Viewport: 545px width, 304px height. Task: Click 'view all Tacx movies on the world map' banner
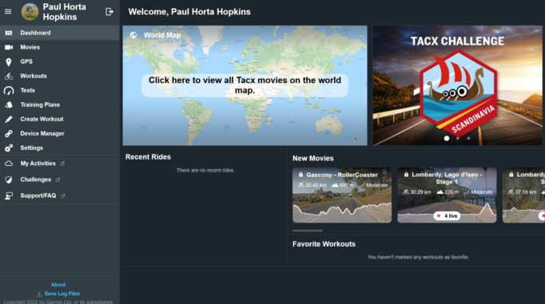(245, 85)
